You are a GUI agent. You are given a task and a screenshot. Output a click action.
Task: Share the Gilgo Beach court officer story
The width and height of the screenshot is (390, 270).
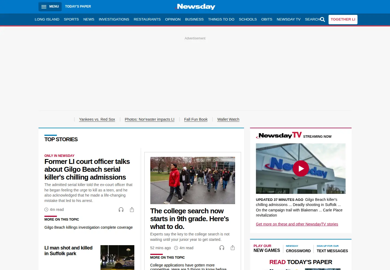click(x=132, y=210)
